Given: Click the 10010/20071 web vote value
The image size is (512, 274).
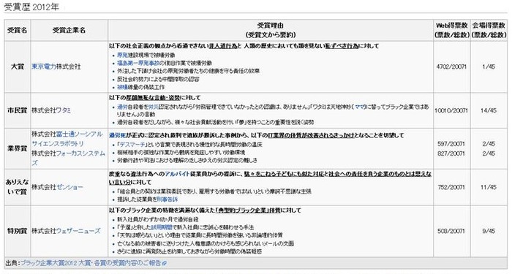Looking at the screenshot, I should click(452, 110).
